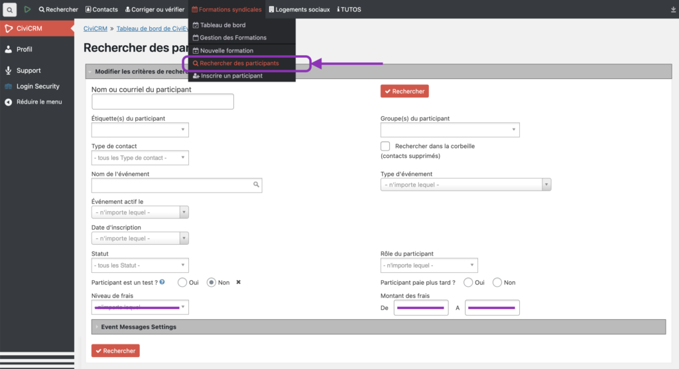This screenshot has width=679, height=369.
Task: Click the magnifier search icon at top-left
Action: 10,10
